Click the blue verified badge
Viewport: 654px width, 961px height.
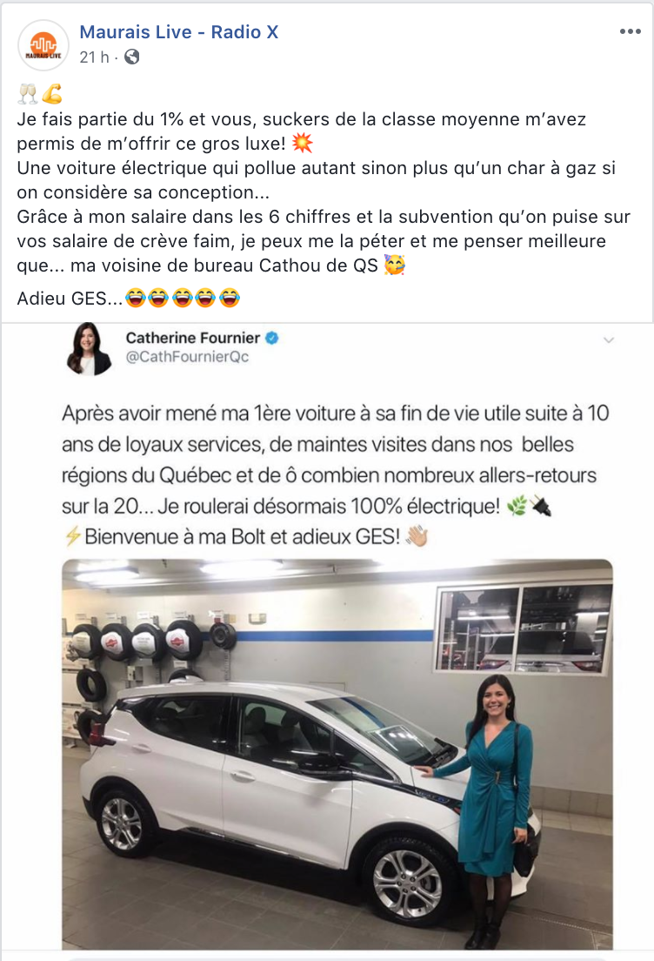271,338
